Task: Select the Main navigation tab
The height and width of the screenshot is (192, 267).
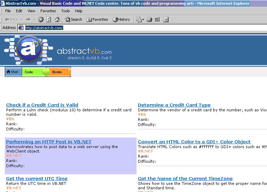Action: [13, 72]
